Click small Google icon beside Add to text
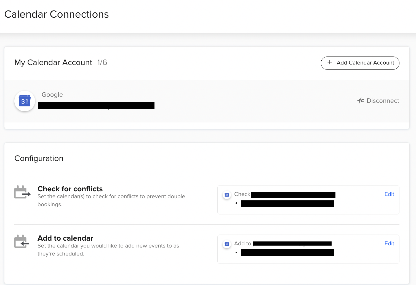This screenshot has width=416, height=285. [227, 244]
